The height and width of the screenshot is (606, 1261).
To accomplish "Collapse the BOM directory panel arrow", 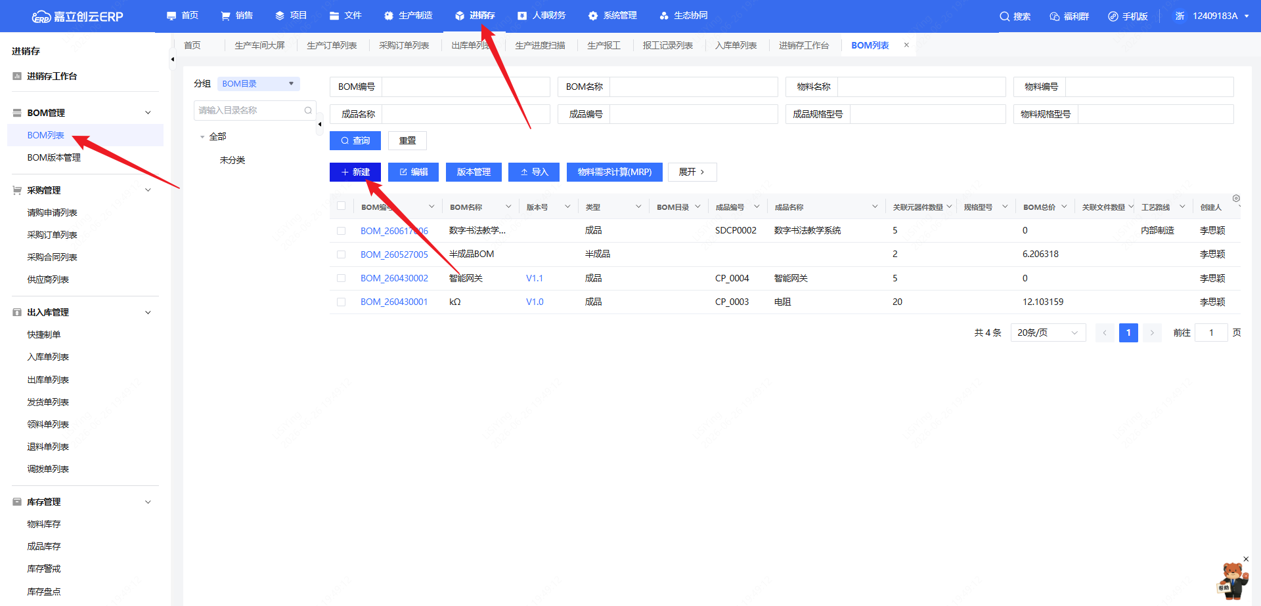I will 320,124.
